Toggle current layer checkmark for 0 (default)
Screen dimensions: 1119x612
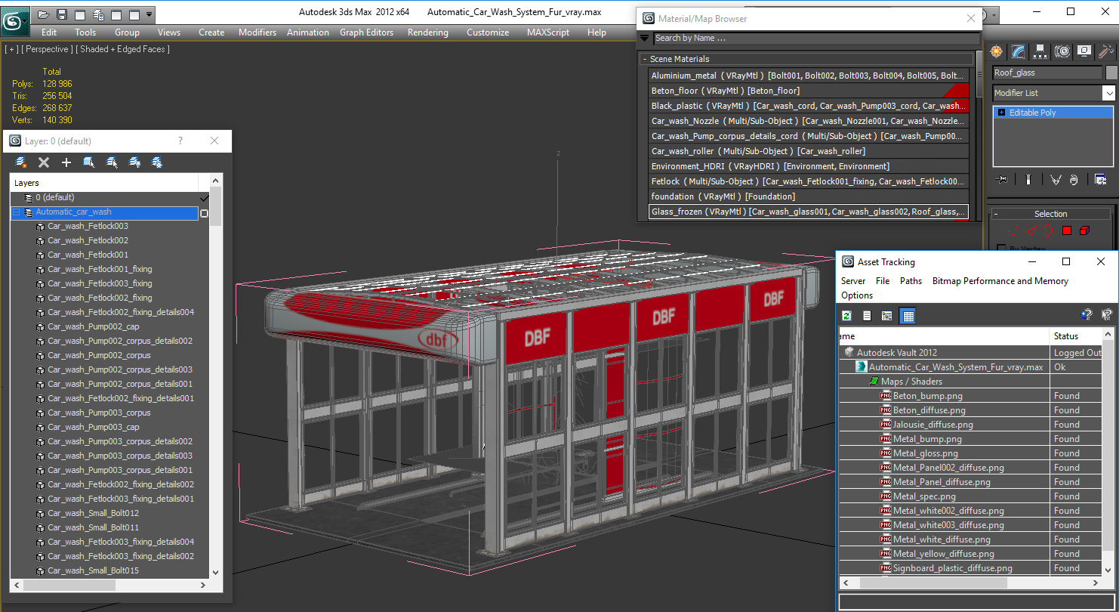[203, 198]
